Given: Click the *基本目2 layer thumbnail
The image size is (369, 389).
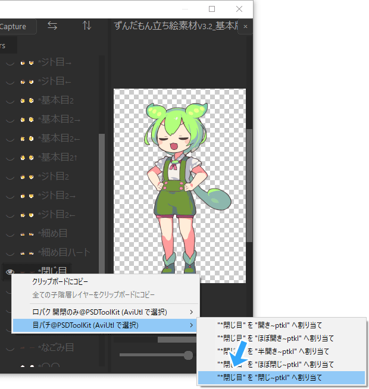Looking at the screenshot, I should tap(27, 101).
